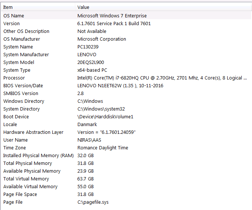Select the Boot Device row
The image size is (252, 210).
(127, 117)
